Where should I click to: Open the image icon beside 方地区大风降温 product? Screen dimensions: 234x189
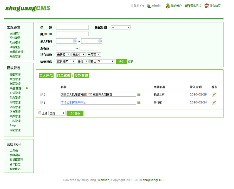[139, 94]
